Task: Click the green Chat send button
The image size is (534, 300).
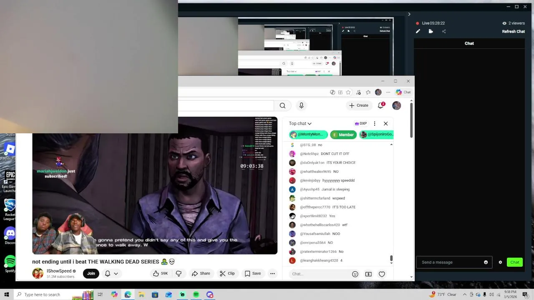Action: click(515, 262)
